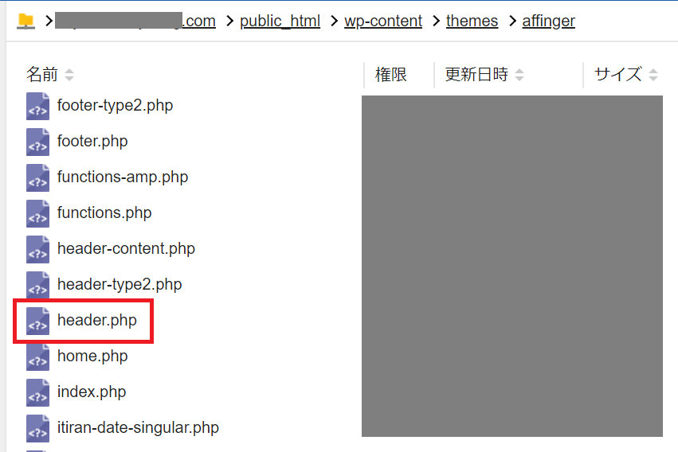Select the file icon beside index.php
This screenshot has height=452, width=678.
point(37,393)
